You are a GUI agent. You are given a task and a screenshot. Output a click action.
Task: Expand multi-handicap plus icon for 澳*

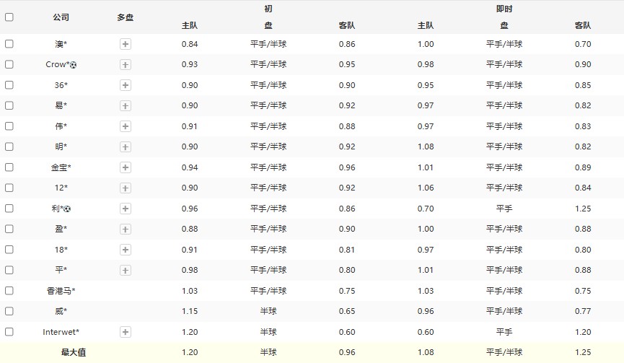point(126,44)
